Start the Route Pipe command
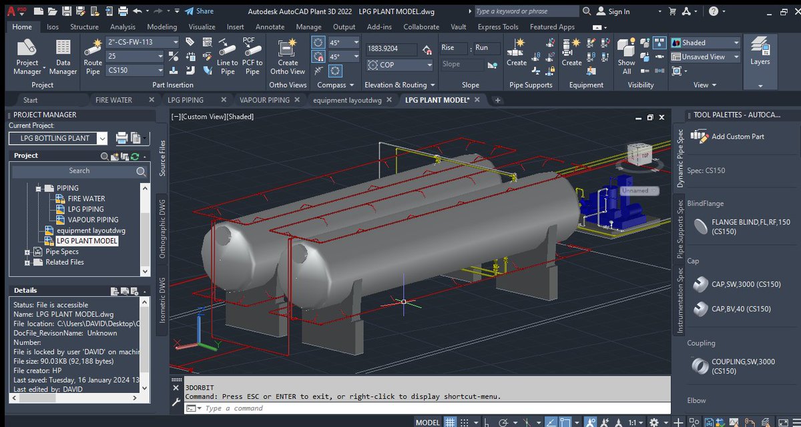The width and height of the screenshot is (801, 427). pyautogui.click(x=93, y=57)
